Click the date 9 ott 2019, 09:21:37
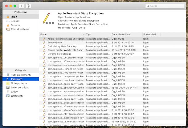Screen dimensions: 188x128 click(123, 54)
